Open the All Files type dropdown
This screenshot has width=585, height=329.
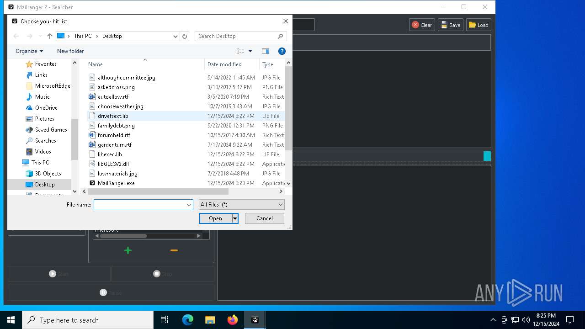[x=241, y=205]
